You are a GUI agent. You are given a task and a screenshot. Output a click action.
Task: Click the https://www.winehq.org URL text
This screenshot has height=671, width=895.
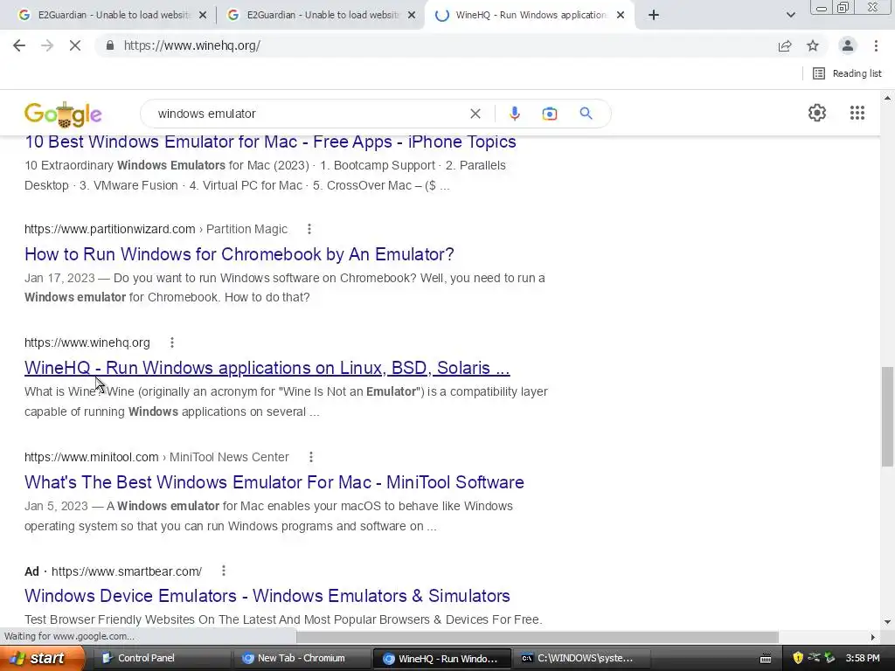coord(87,342)
